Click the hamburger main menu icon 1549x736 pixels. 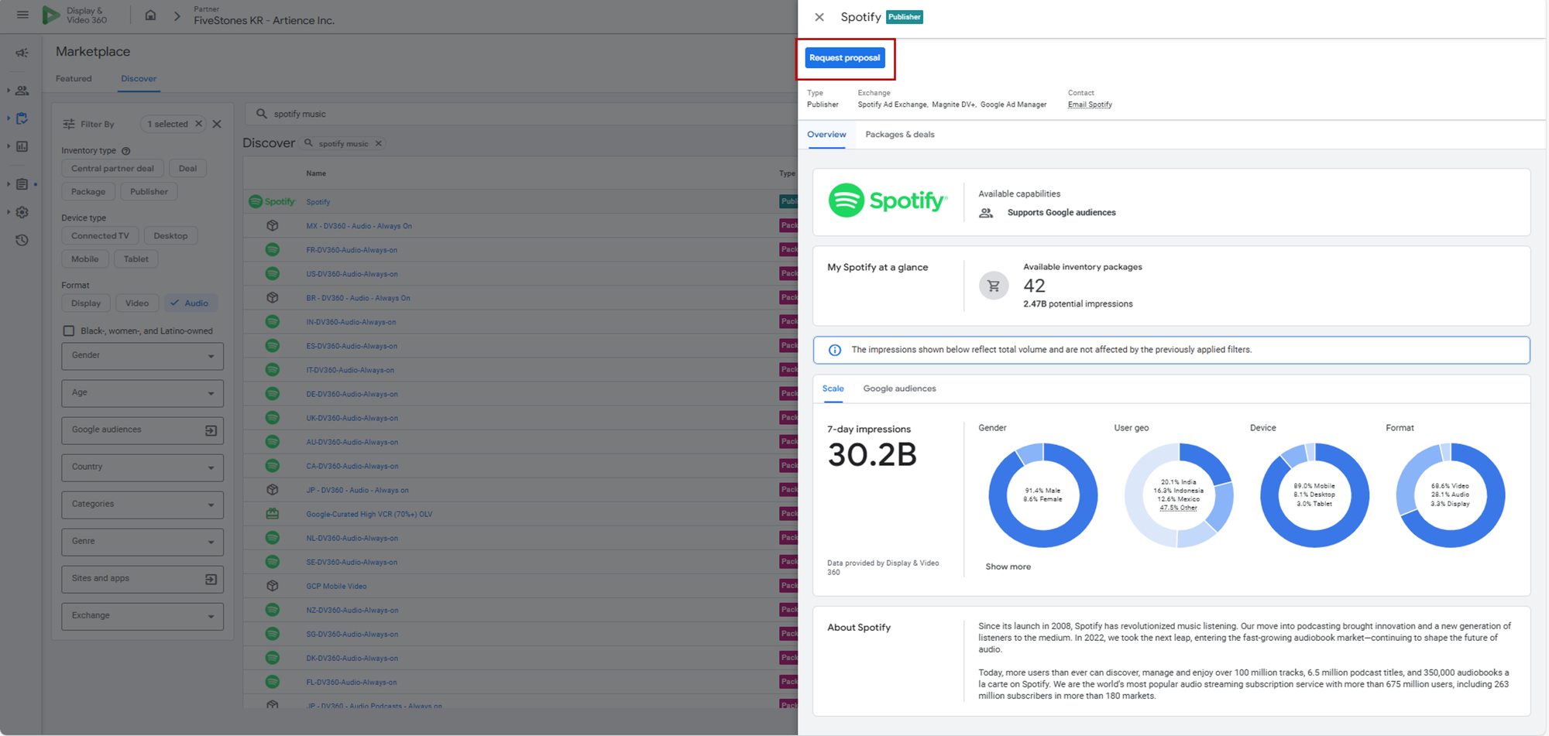[x=22, y=15]
